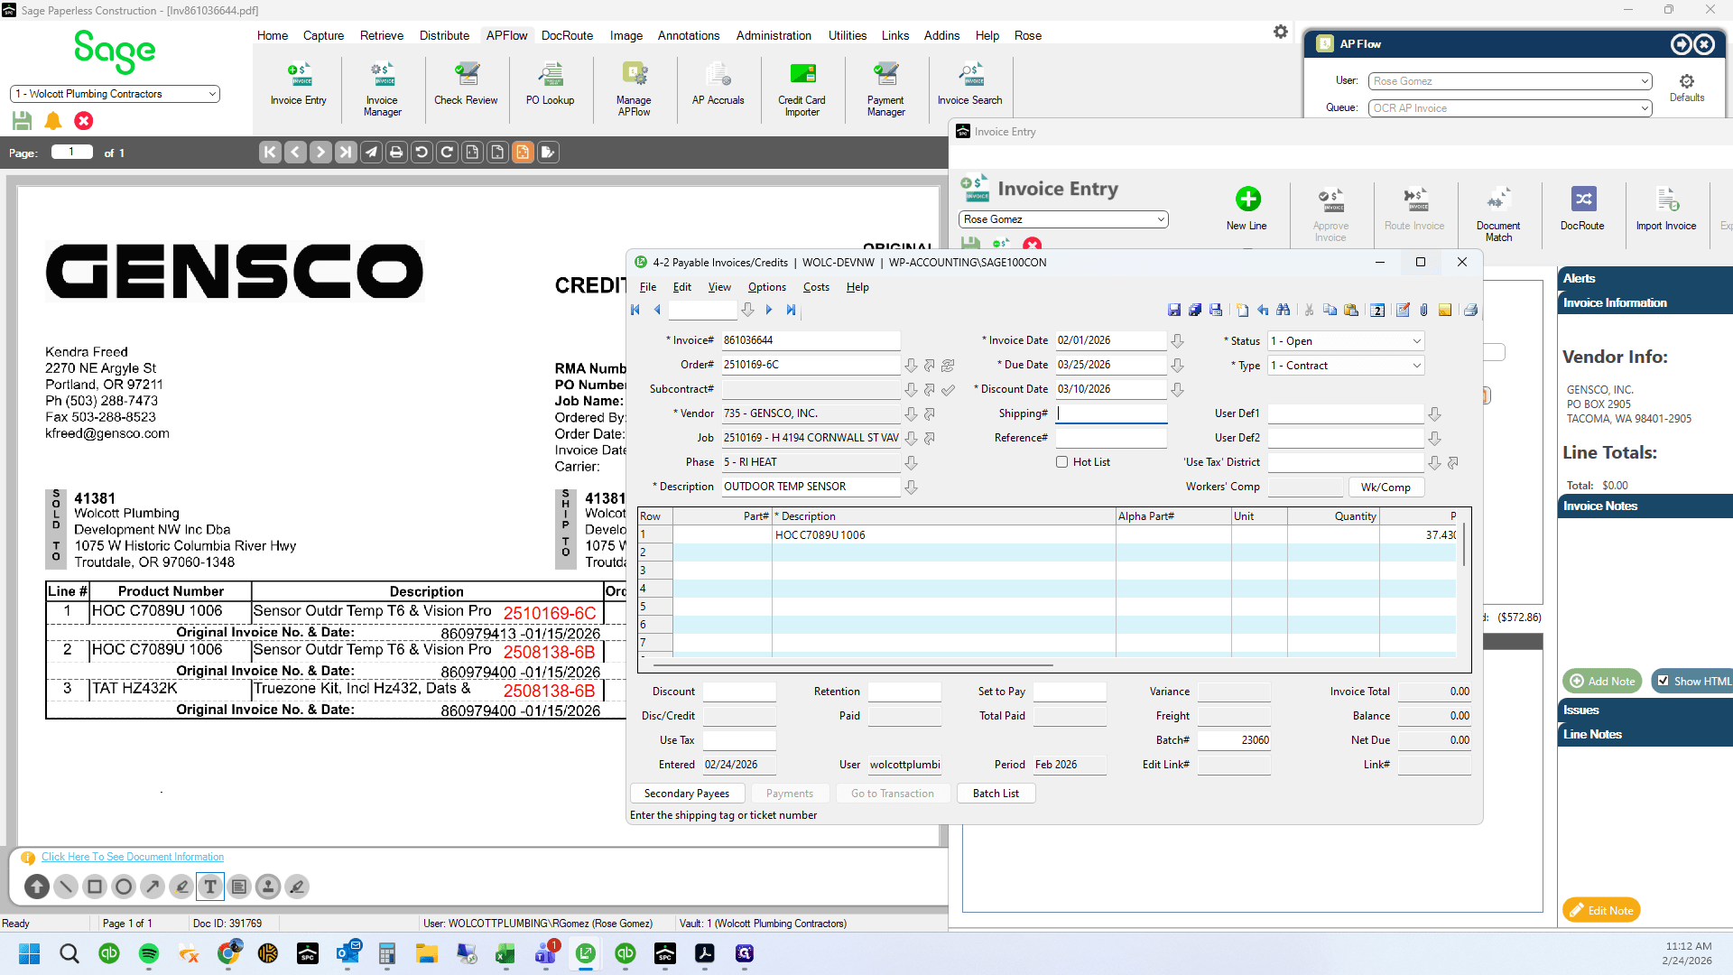This screenshot has height=975, width=1733.
Task: Click the Invoice# field containing 861036644
Action: [x=810, y=340]
